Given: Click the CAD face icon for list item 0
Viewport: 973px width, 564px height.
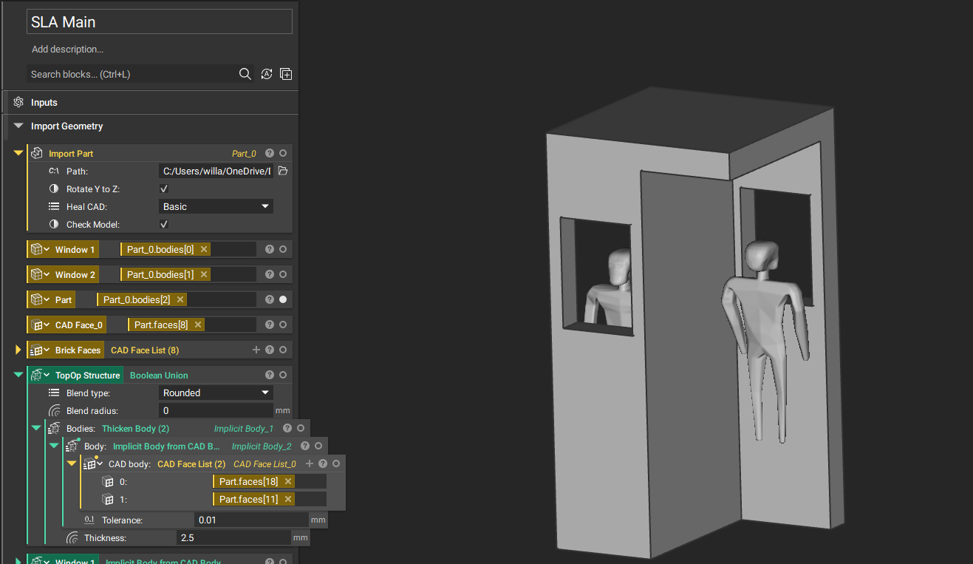Looking at the screenshot, I should [107, 481].
